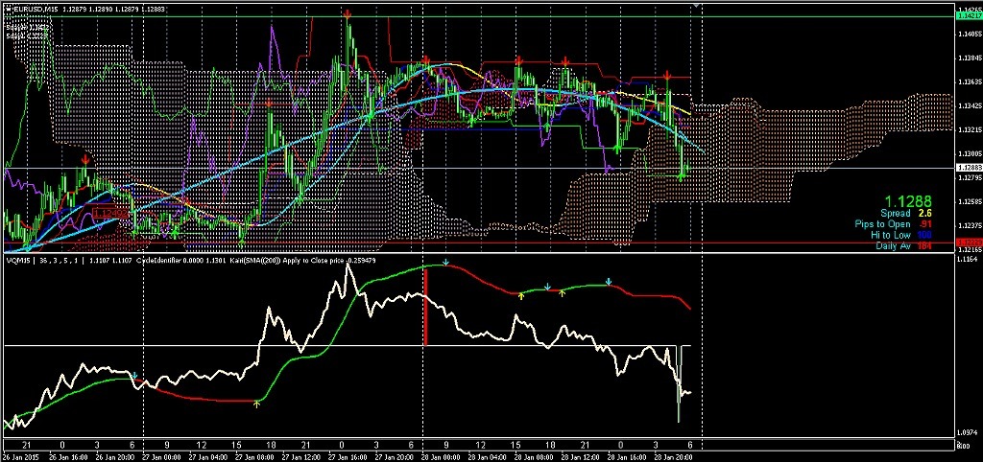Click the rightmost red down arrow on the price chart
The image size is (983, 462).
[666, 75]
